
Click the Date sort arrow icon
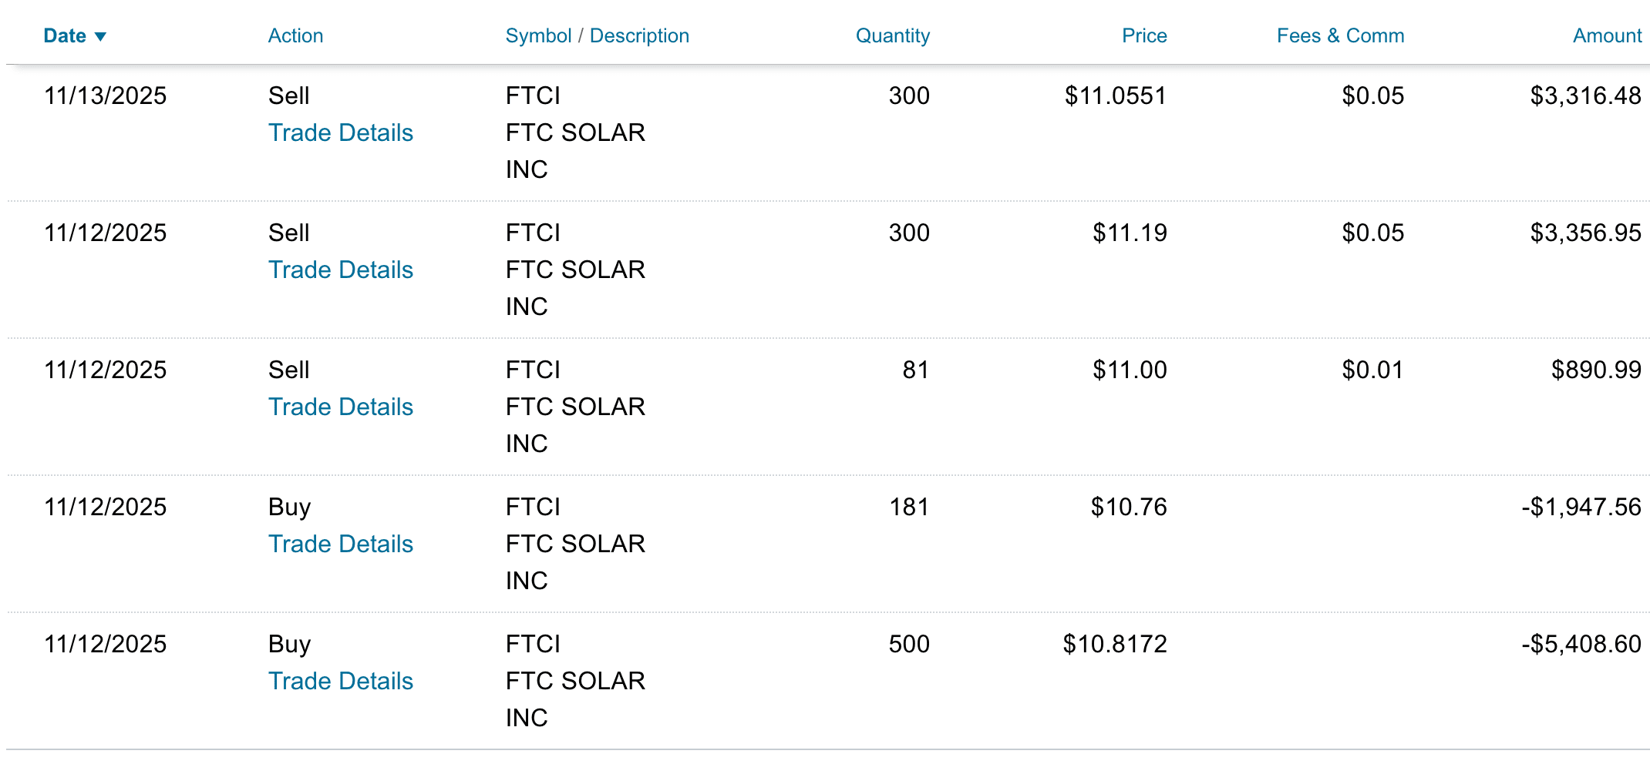click(100, 37)
